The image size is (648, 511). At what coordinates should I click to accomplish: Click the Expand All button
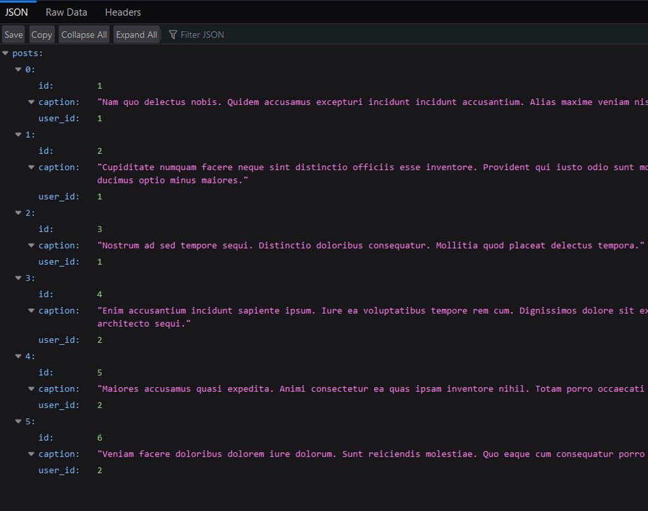pyautogui.click(x=137, y=35)
